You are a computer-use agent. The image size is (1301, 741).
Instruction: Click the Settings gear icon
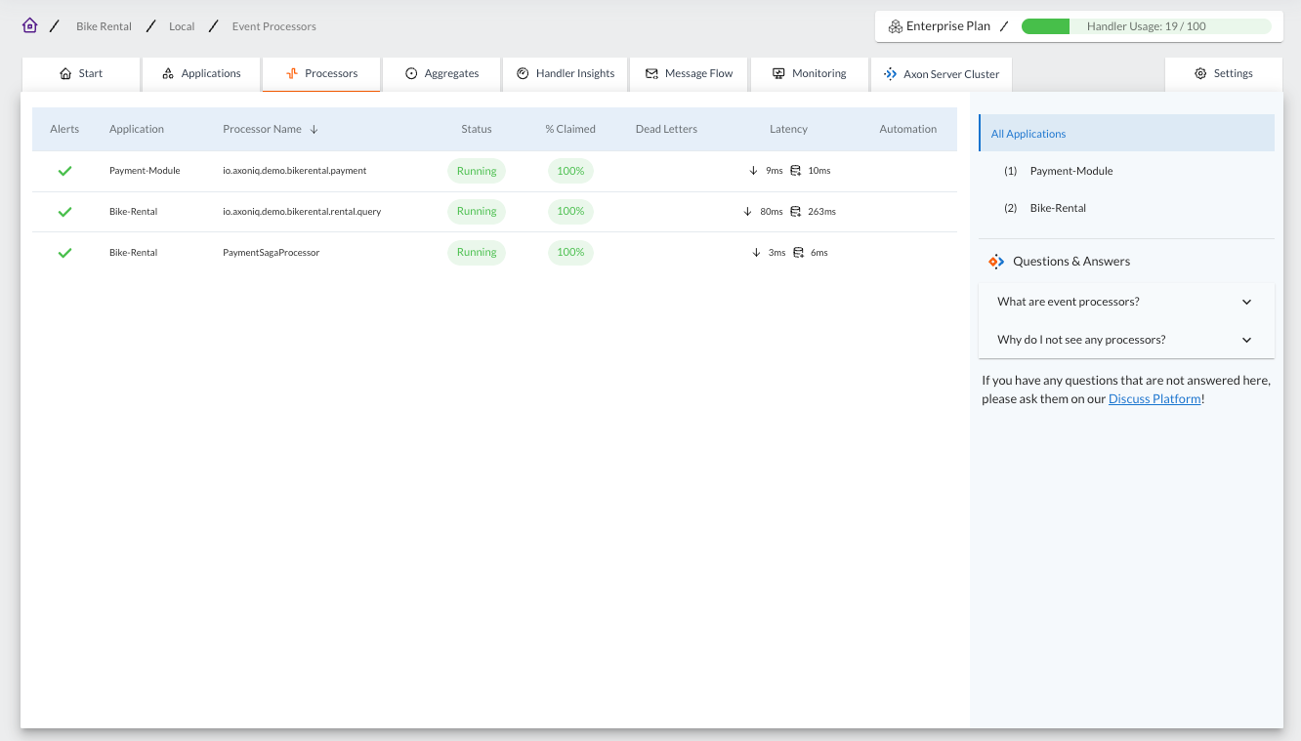pyautogui.click(x=1200, y=73)
